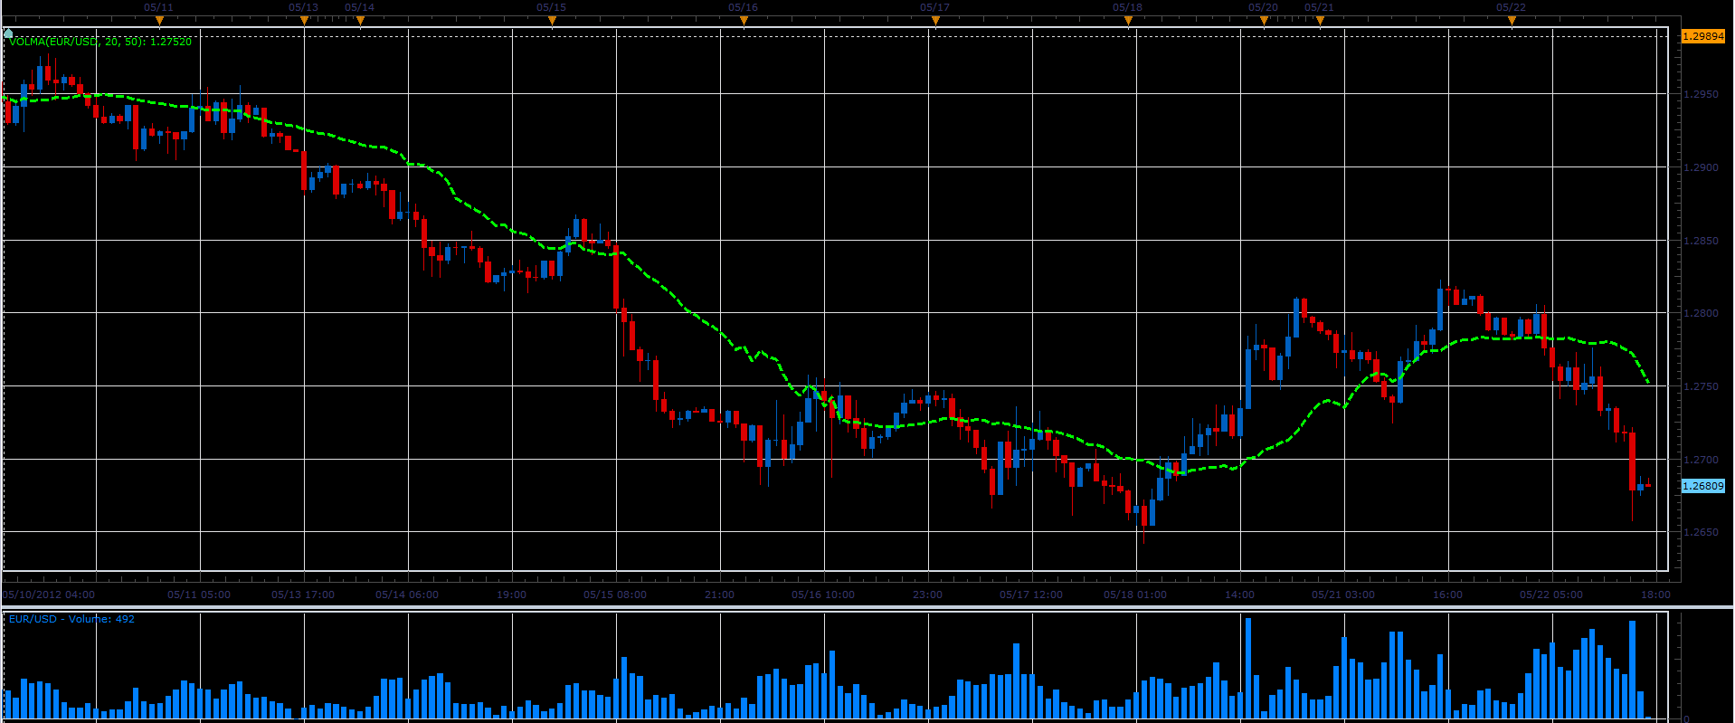The image size is (1735, 723).
Task: Click the orange triangle marker for 05/22
Action: 1512,20
